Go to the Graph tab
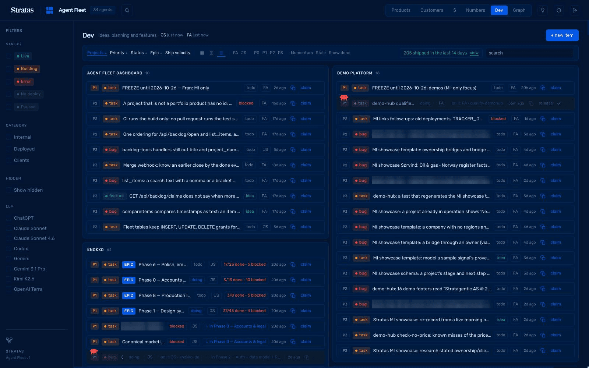This screenshot has width=589, height=368. (x=519, y=10)
